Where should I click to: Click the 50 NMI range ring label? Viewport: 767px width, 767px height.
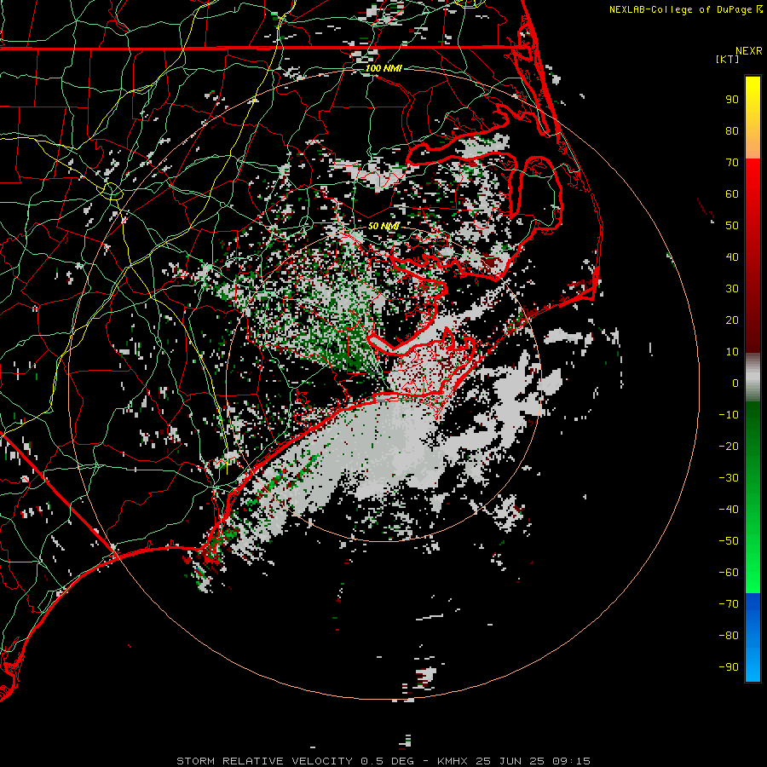coord(383,226)
